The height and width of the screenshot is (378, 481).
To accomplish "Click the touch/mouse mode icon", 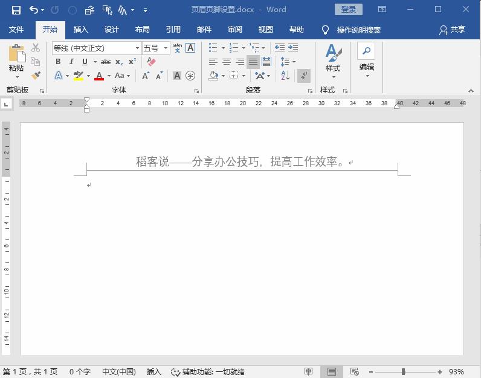I will click(x=107, y=10).
